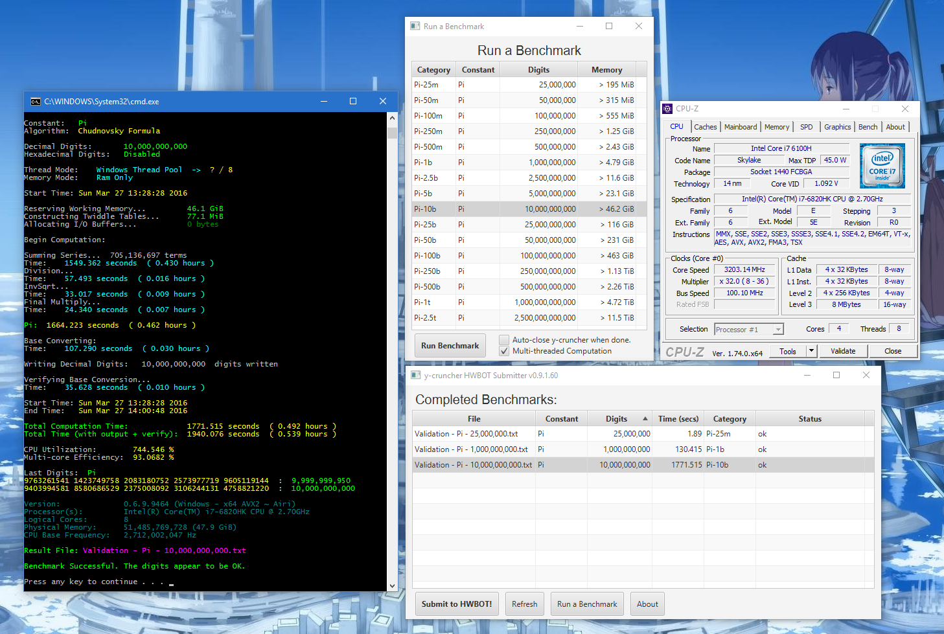Click the CPU-Z title bar icon
This screenshot has width=944, height=634.
tap(667, 109)
